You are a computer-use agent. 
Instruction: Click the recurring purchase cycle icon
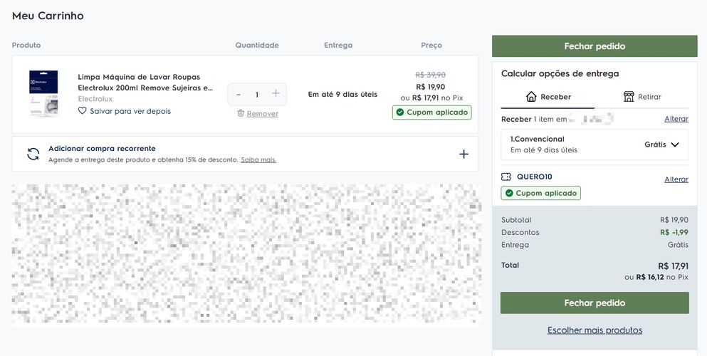(x=33, y=154)
